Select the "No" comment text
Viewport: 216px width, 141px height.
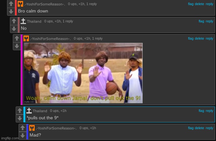pyautogui.click(x=24, y=28)
